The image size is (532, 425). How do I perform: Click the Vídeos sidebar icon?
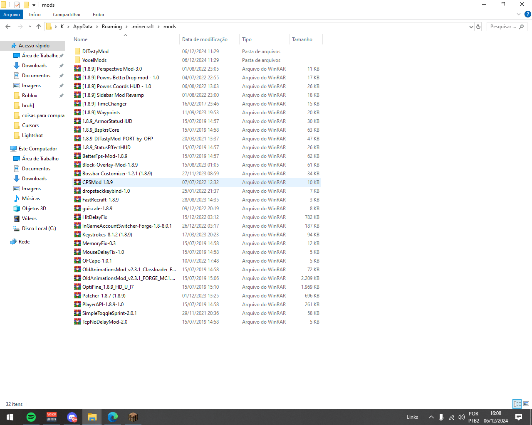(17, 219)
